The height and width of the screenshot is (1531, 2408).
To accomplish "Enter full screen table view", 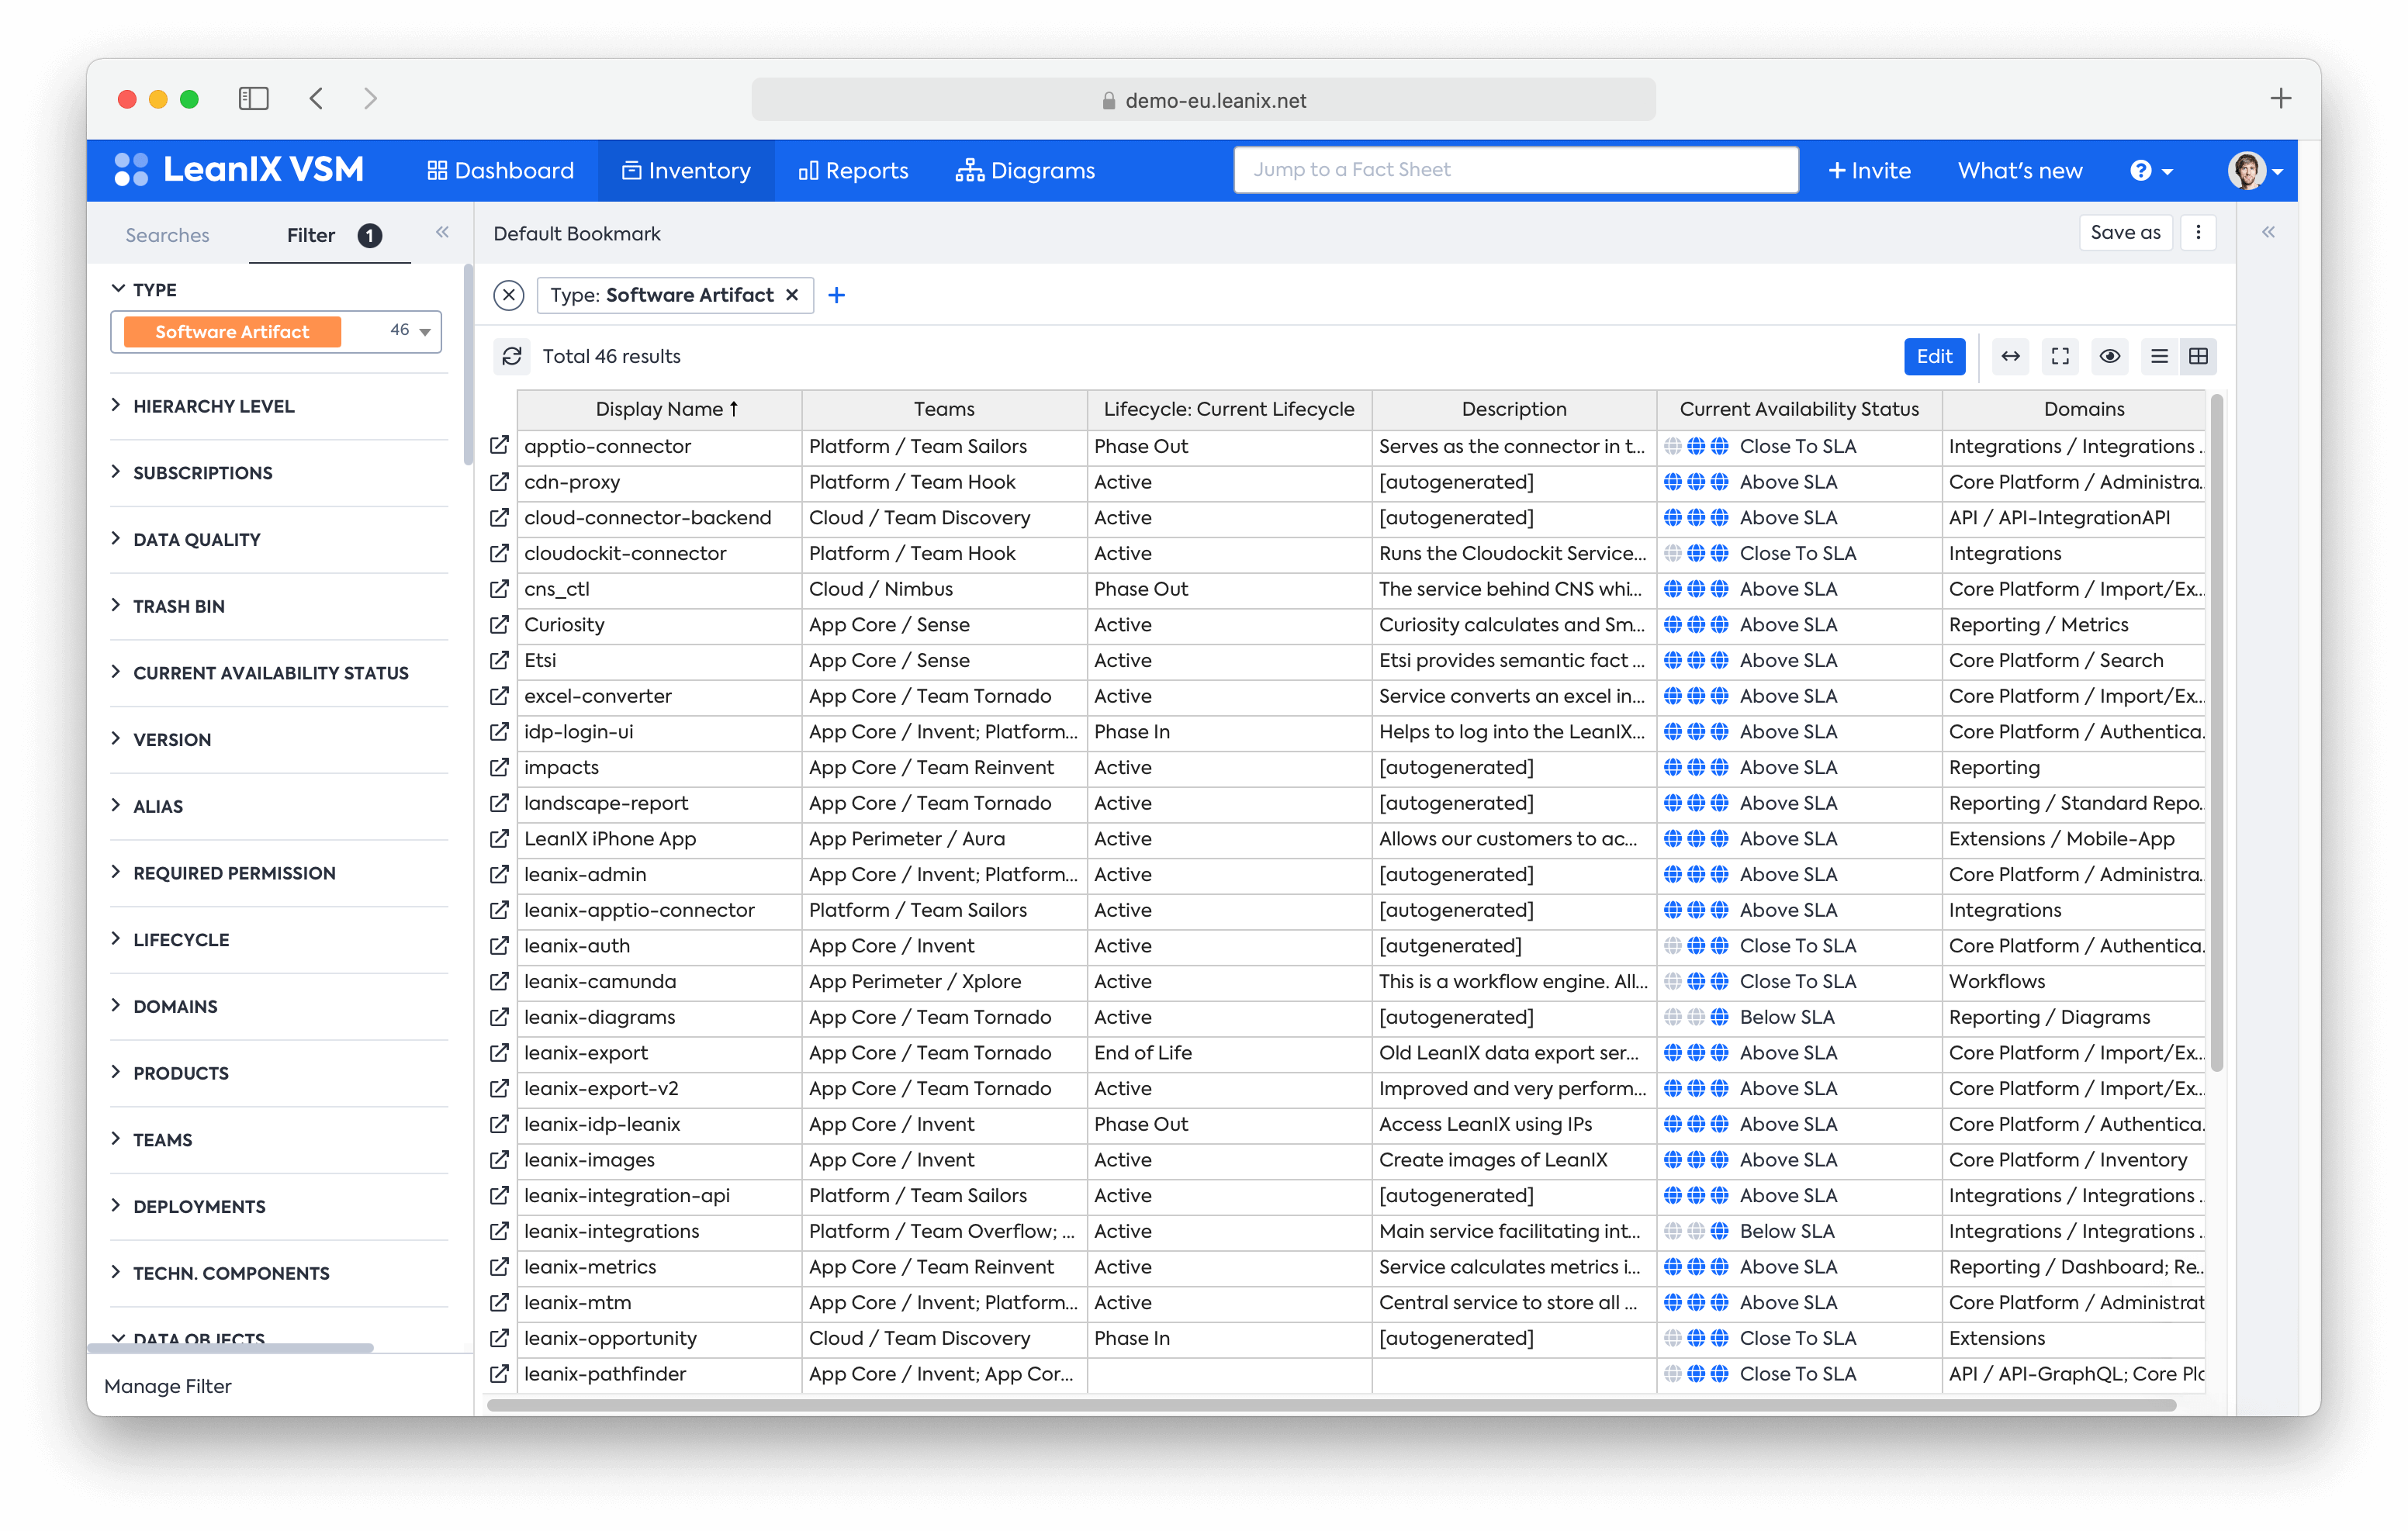I will pos(2060,356).
